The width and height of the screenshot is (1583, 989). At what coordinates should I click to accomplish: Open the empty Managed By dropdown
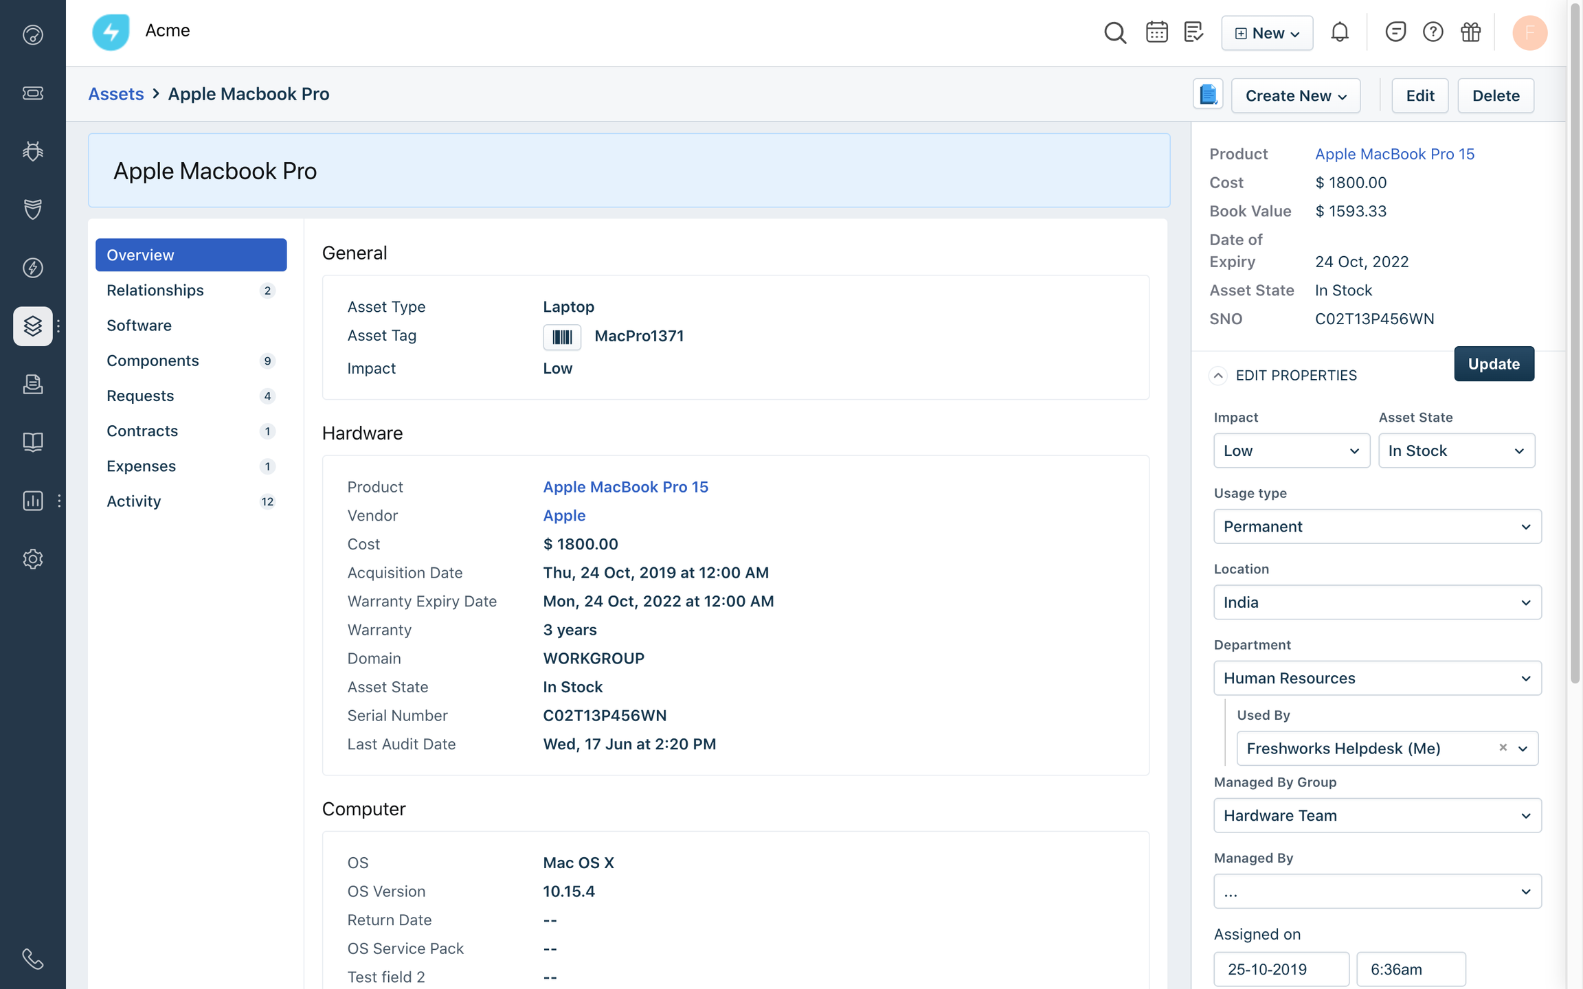click(1377, 891)
